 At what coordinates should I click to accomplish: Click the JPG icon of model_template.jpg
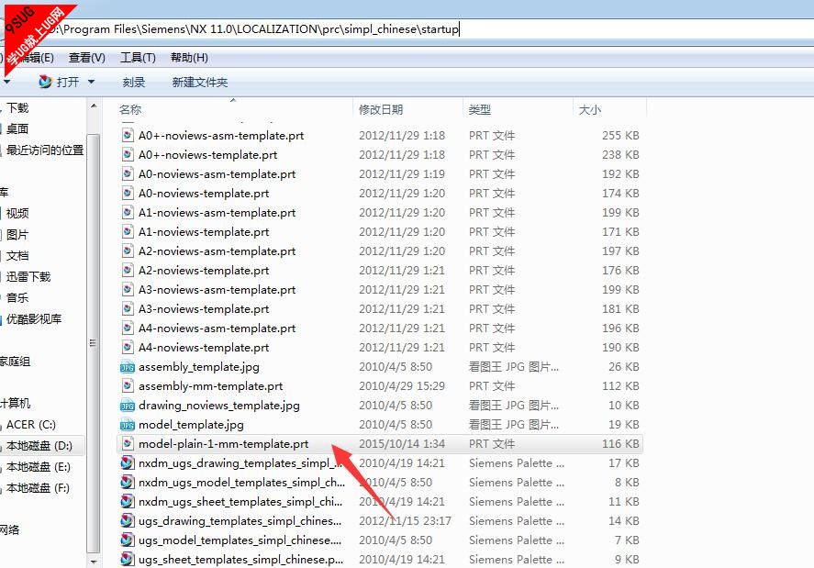(x=128, y=425)
